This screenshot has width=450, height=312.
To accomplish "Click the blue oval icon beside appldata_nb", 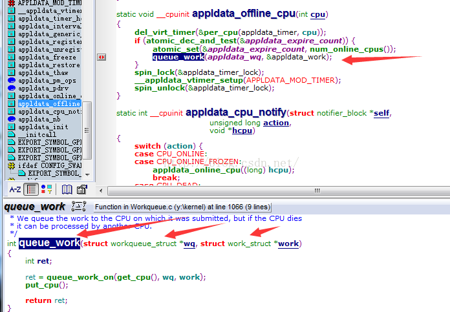I will [x=12, y=119].
